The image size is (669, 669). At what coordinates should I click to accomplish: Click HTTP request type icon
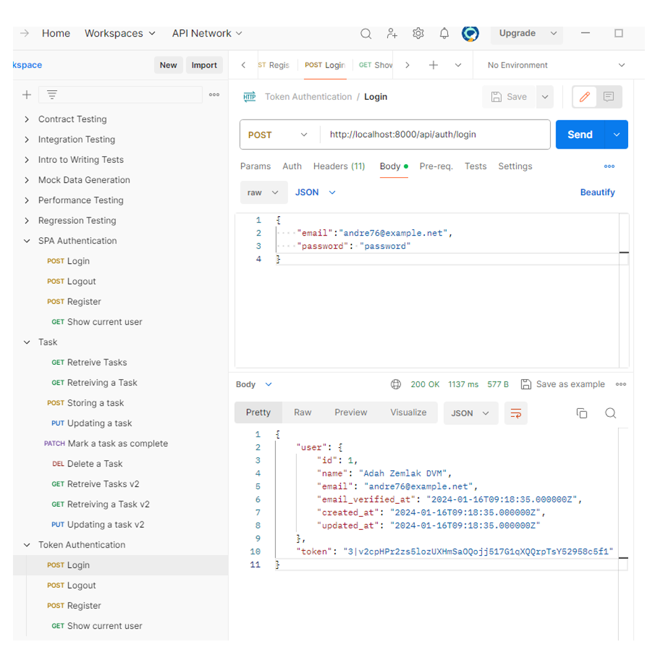(x=250, y=97)
